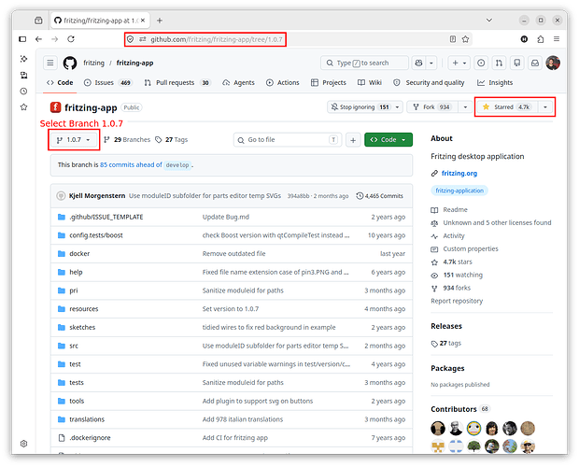Open the browser extensions puzzle icon
579x467 pixels.
pos(540,39)
